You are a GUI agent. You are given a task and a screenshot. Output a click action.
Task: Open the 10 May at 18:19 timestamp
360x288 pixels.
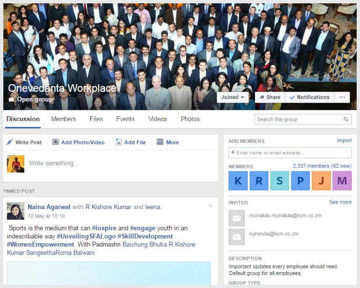coord(46,216)
